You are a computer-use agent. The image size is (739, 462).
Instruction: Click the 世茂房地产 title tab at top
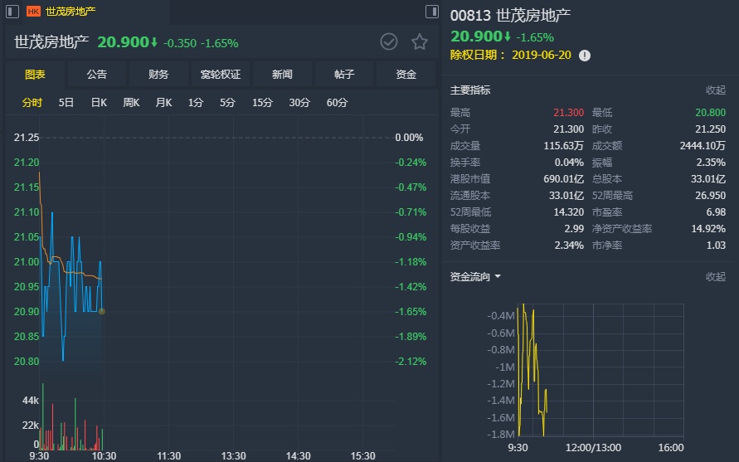click(70, 12)
